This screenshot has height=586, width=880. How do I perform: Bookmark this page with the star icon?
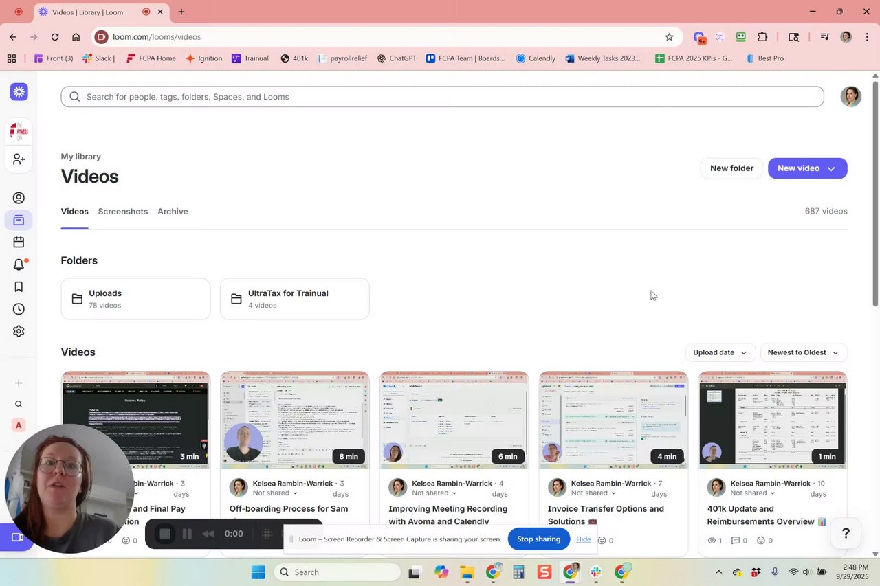pos(669,37)
